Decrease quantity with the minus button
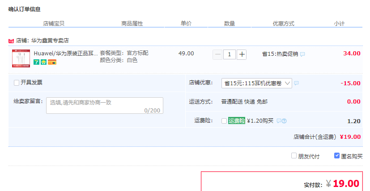The height and width of the screenshot is (191, 370). (217, 54)
